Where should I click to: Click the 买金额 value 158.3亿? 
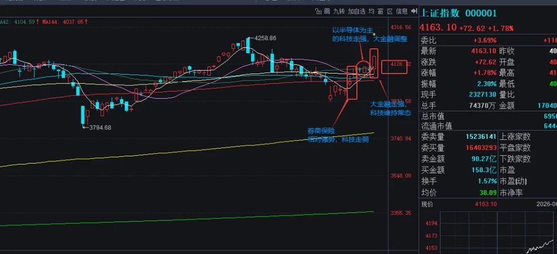click(484, 170)
